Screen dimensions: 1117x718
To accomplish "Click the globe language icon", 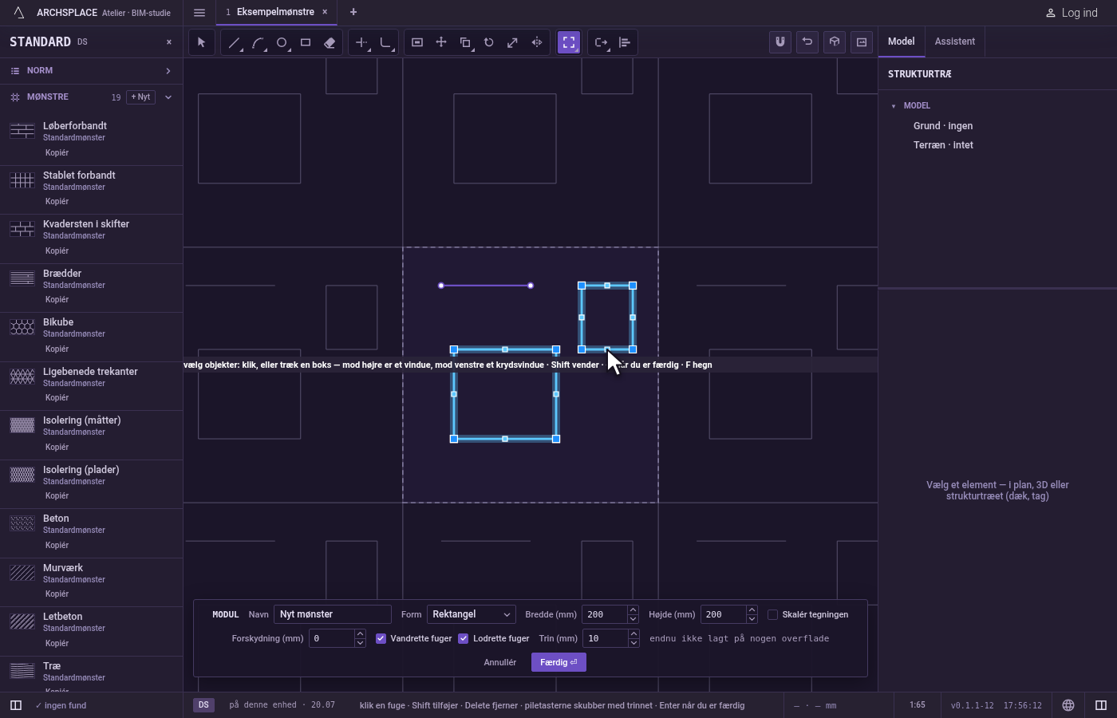I will coord(1068,705).
